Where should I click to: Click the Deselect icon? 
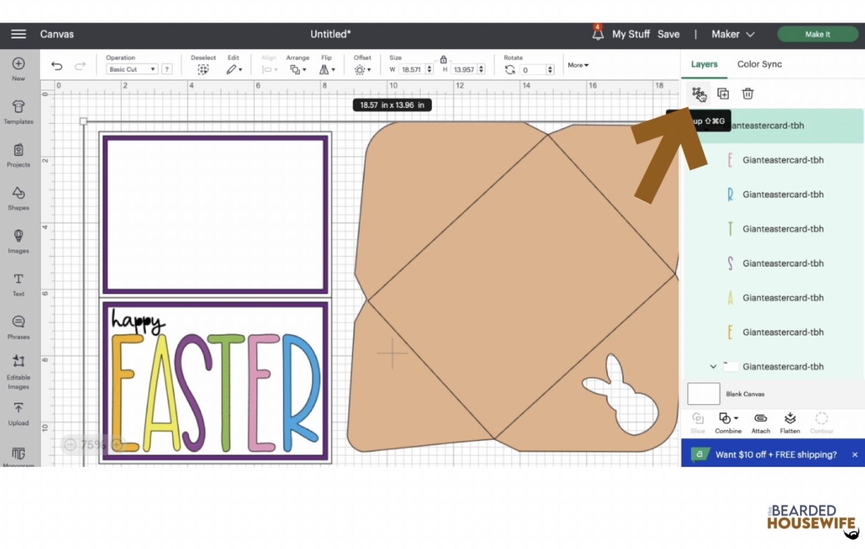click(203, 69)
